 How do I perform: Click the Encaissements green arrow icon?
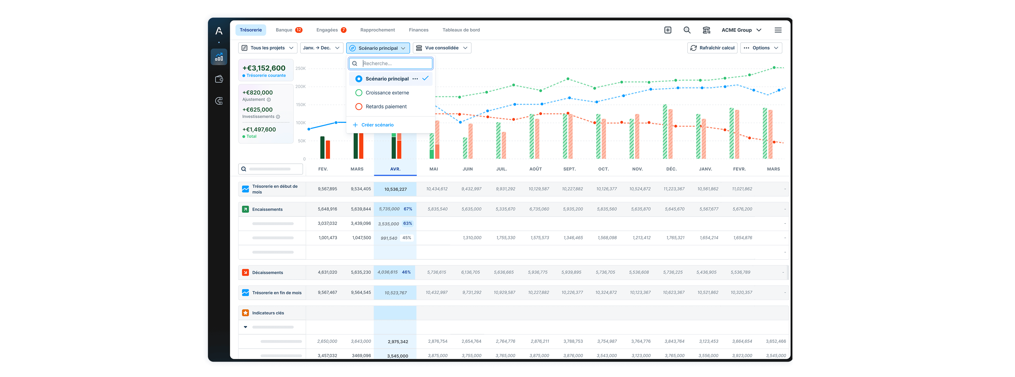coord(246,209)
